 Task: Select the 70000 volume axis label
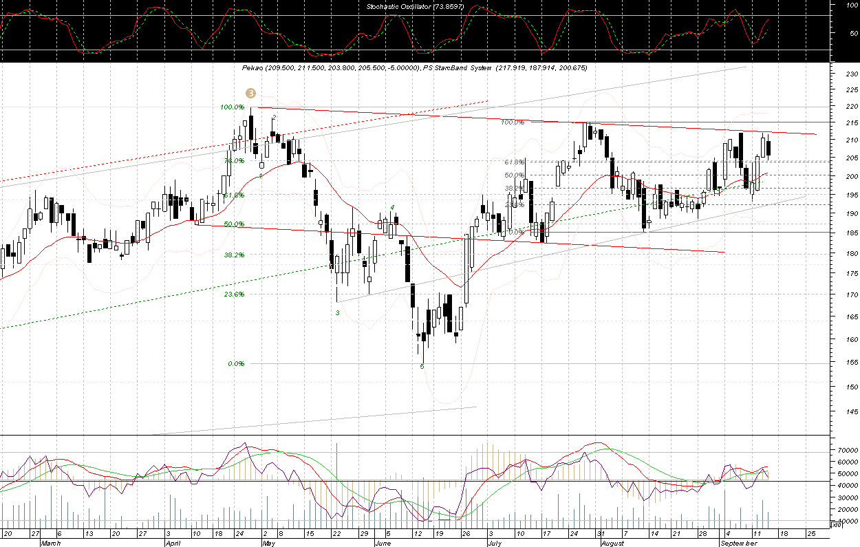pyautogui.click(x=848, y=450)
